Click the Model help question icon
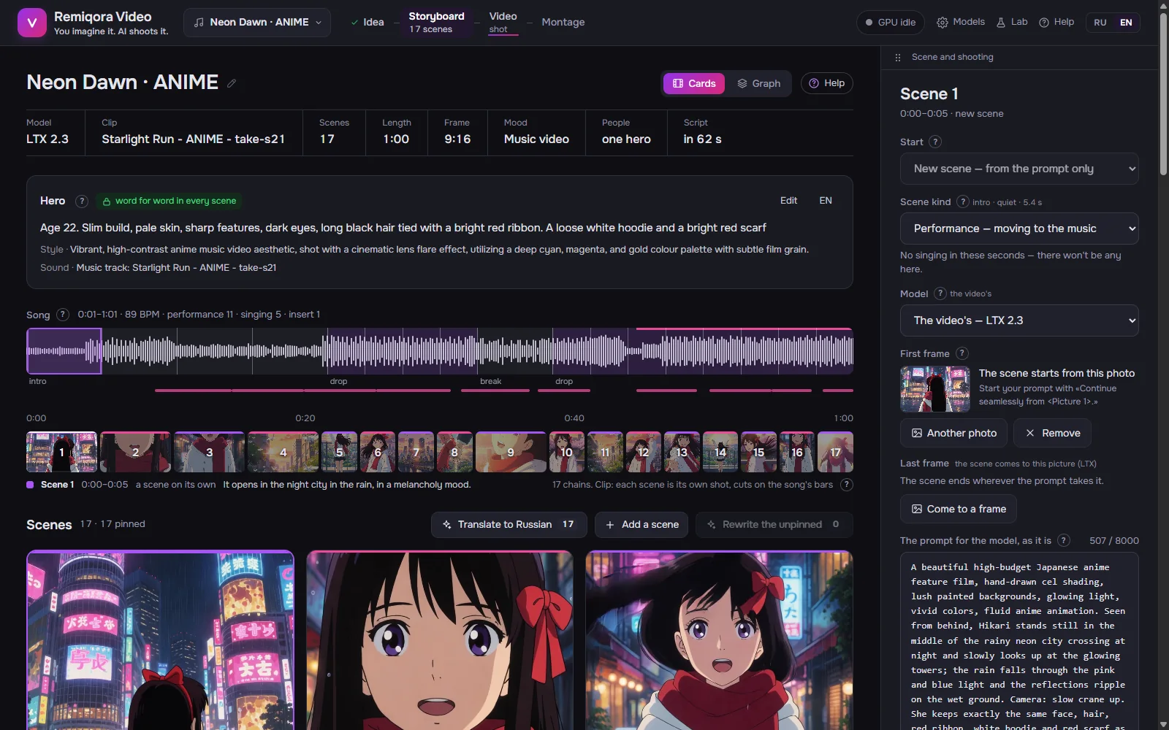 pyautogui.click(x=940, y=293)
